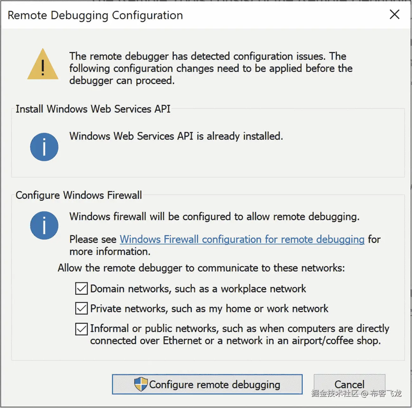The height and width of the screenshot is (408, 412).
Task: Click the Install Windows Web Services API group label
Action: tap(93, 109)
